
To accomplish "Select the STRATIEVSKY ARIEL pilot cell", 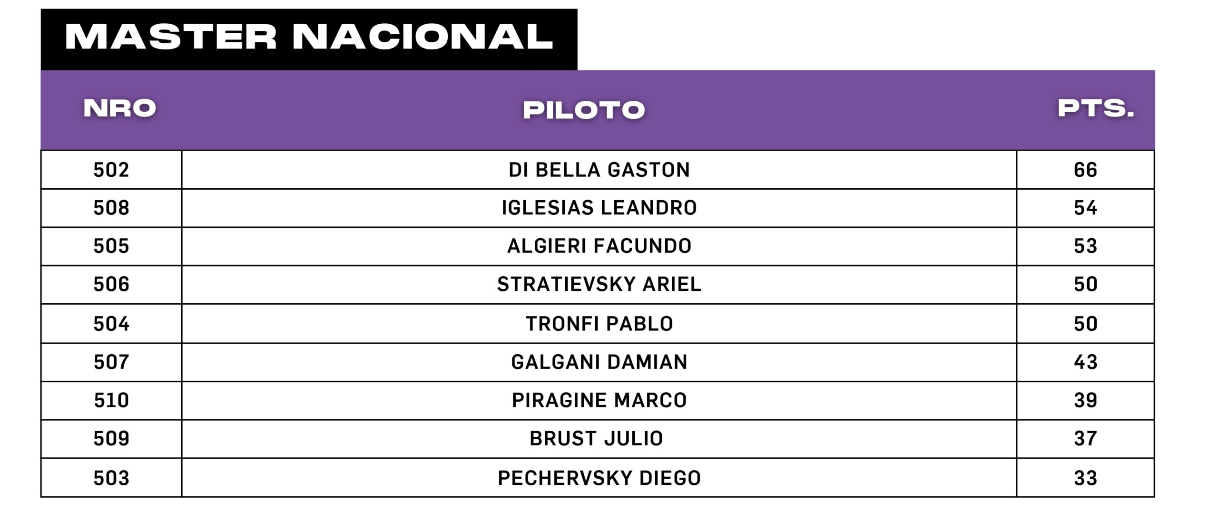I will (599, 284).
